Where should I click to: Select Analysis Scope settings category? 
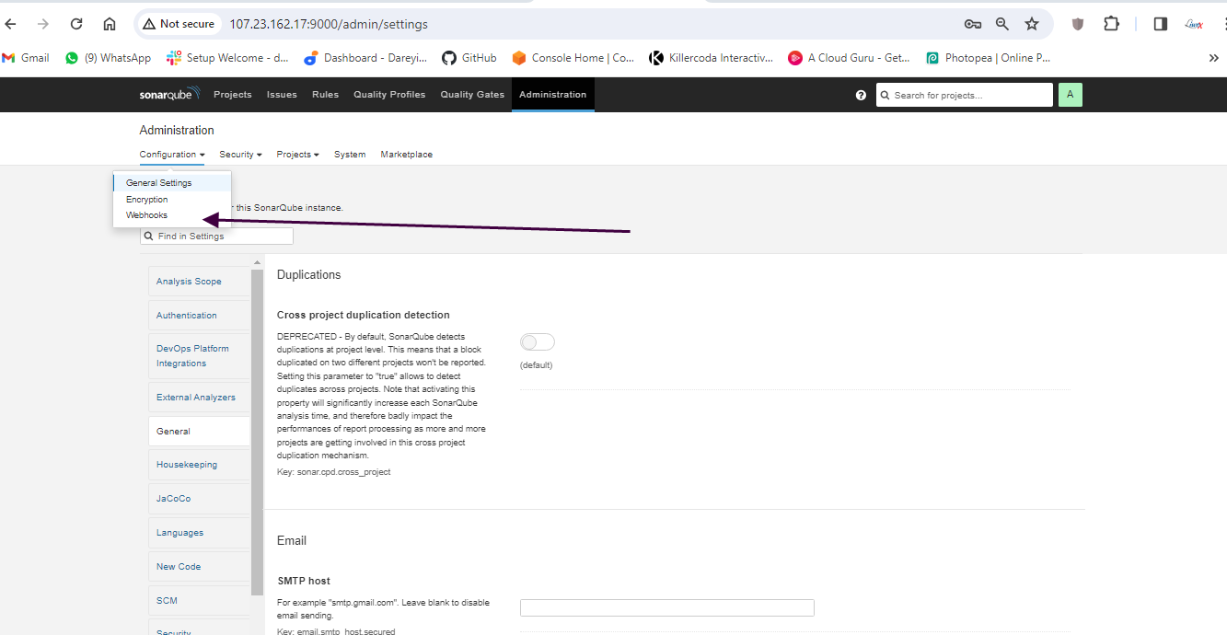tap(189, 282)
